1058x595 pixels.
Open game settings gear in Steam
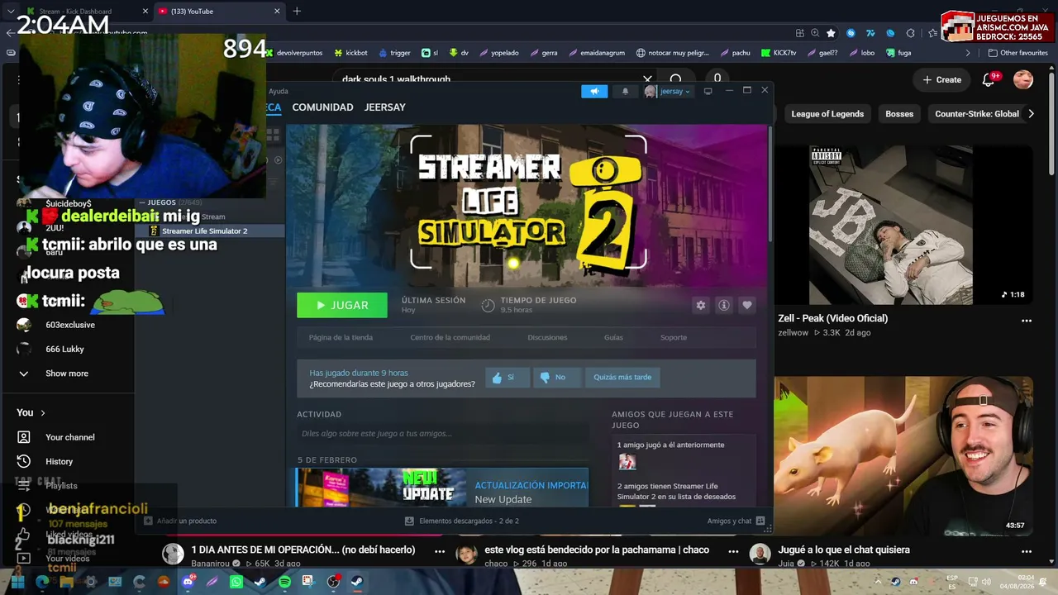[x=701, y=305]
